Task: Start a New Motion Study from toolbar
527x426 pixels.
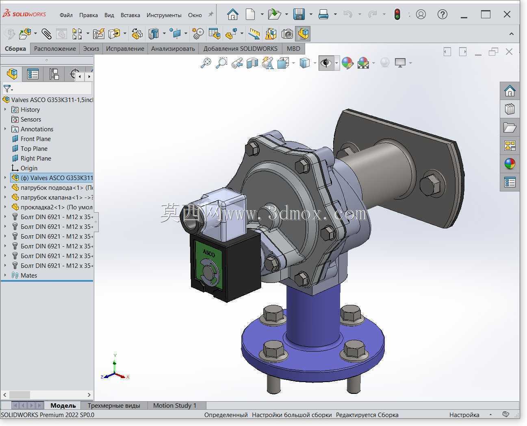Action: click(x=198, y=34)
